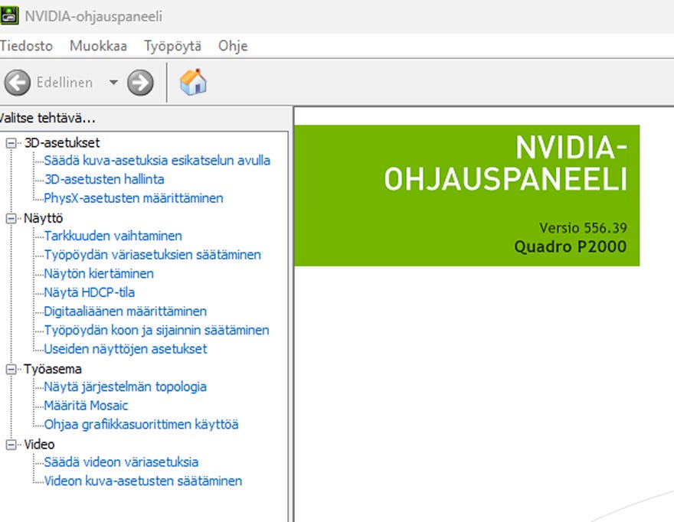Open Näytä HDCP-tila
674x522 pixels.
click(x=90, y=292)
